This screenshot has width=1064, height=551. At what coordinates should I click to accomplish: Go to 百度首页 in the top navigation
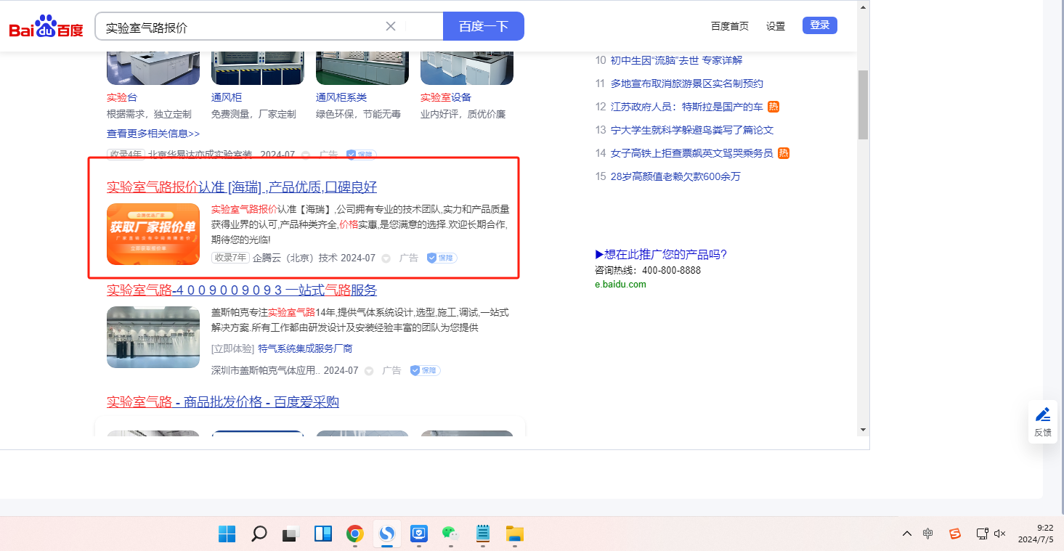click(729, 26)
